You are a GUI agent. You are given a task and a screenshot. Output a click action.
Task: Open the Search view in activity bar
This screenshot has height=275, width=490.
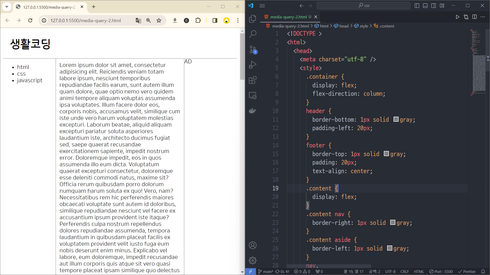click(252, 34)
